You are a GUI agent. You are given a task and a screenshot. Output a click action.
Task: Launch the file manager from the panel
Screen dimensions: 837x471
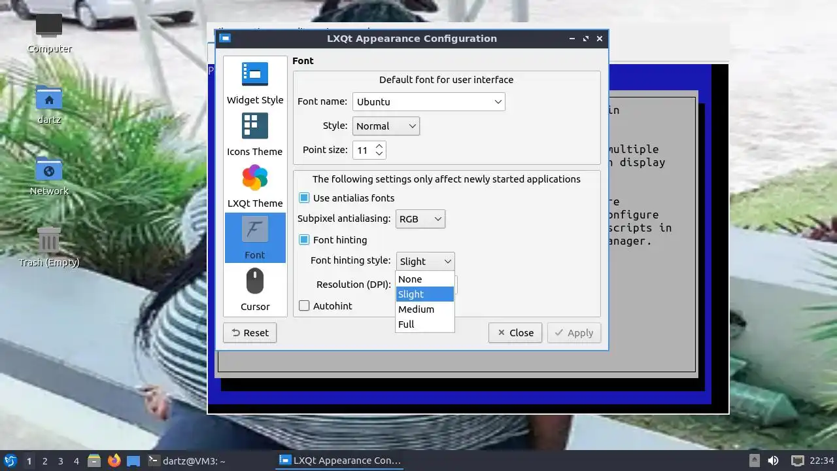(94, 461)
